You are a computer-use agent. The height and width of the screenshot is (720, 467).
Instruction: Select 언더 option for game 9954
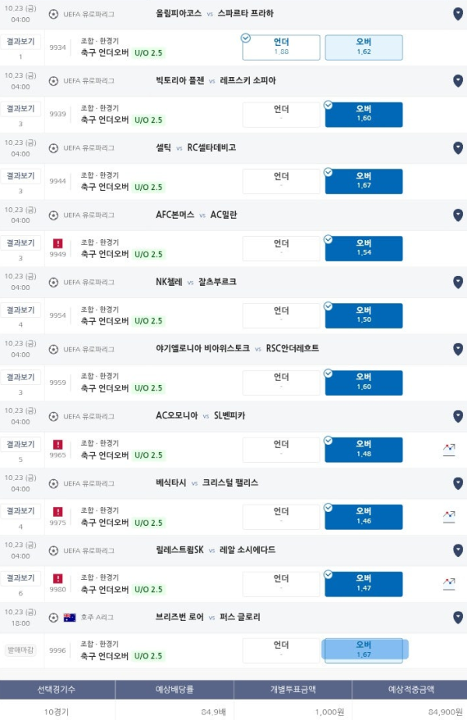(x=281, y=316)
